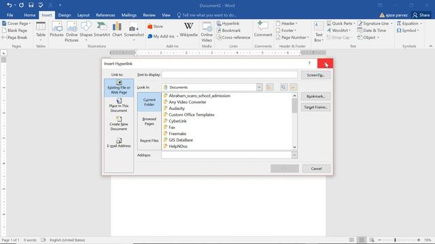Click Browse for File icon in dialog
The width and height of the screenshot is (435, 244).
293,87
